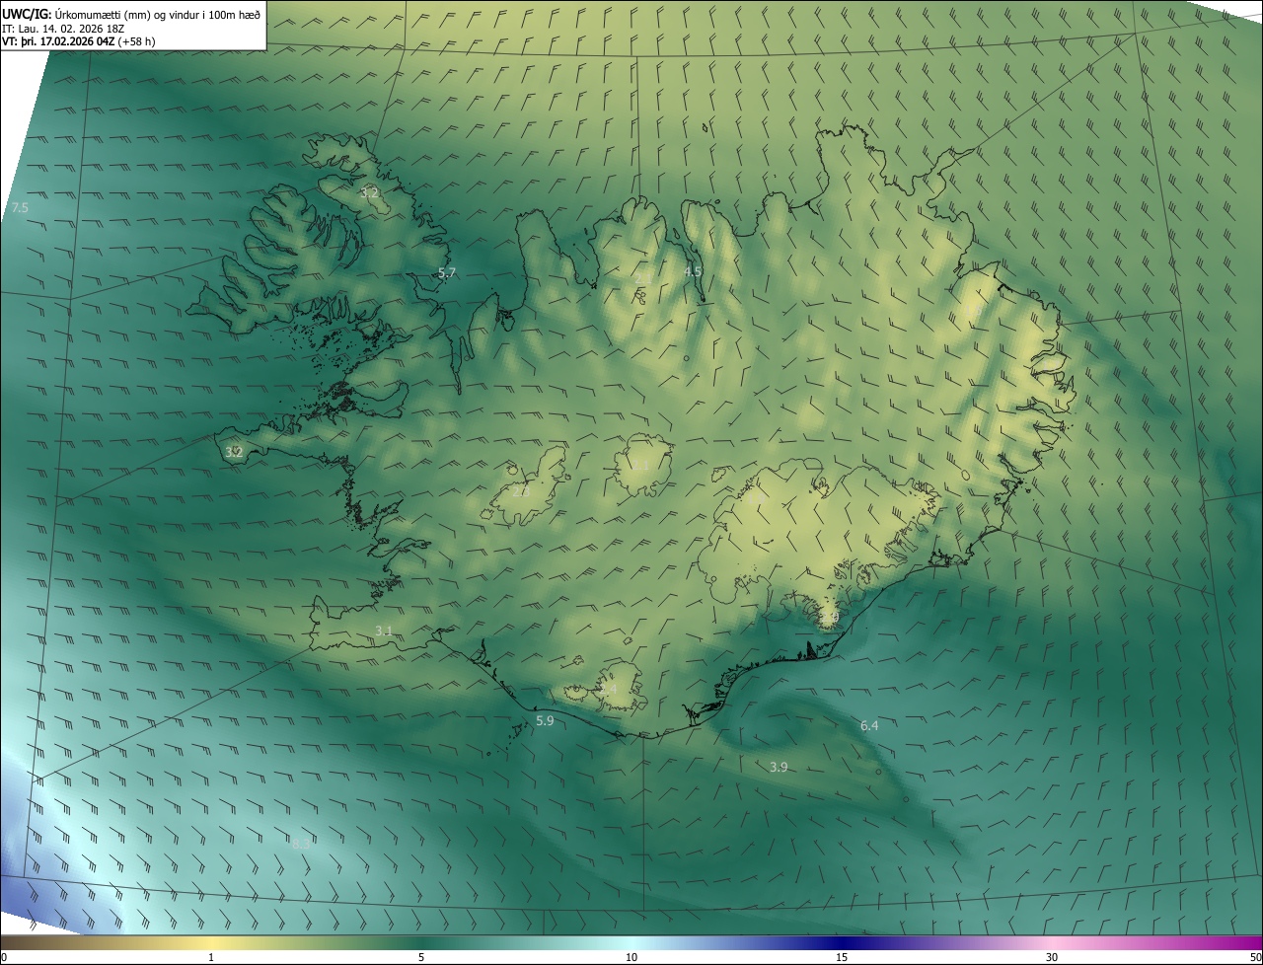Click the 50 label on the color scale
Viewport: 1263px width, 965px height.
coord(1255,957)
